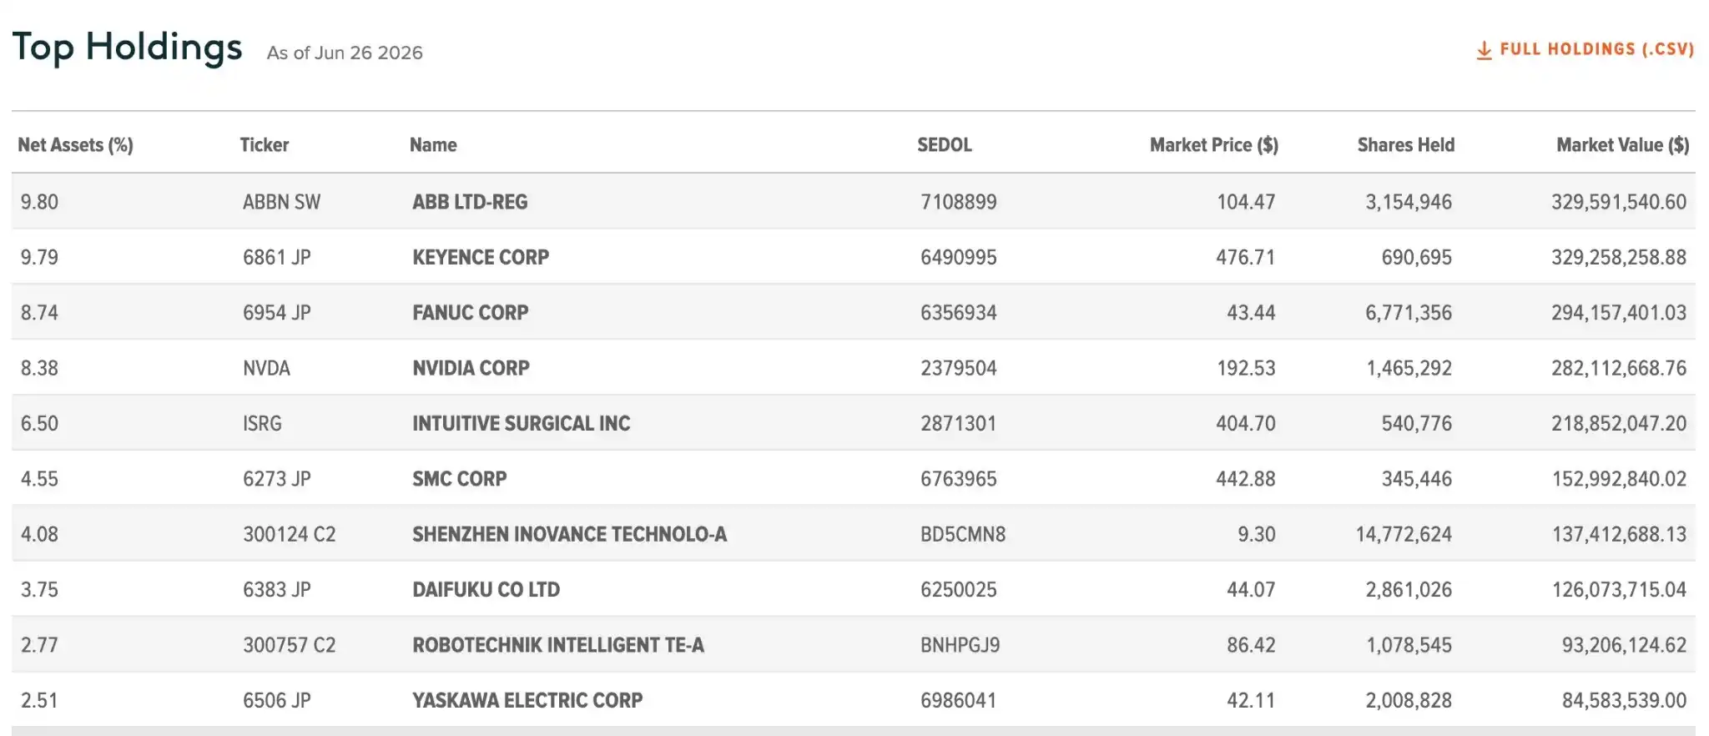Click the Market Value ($) column header
This screenshot has height=736, width=1709.
(x=1623, y=145)
